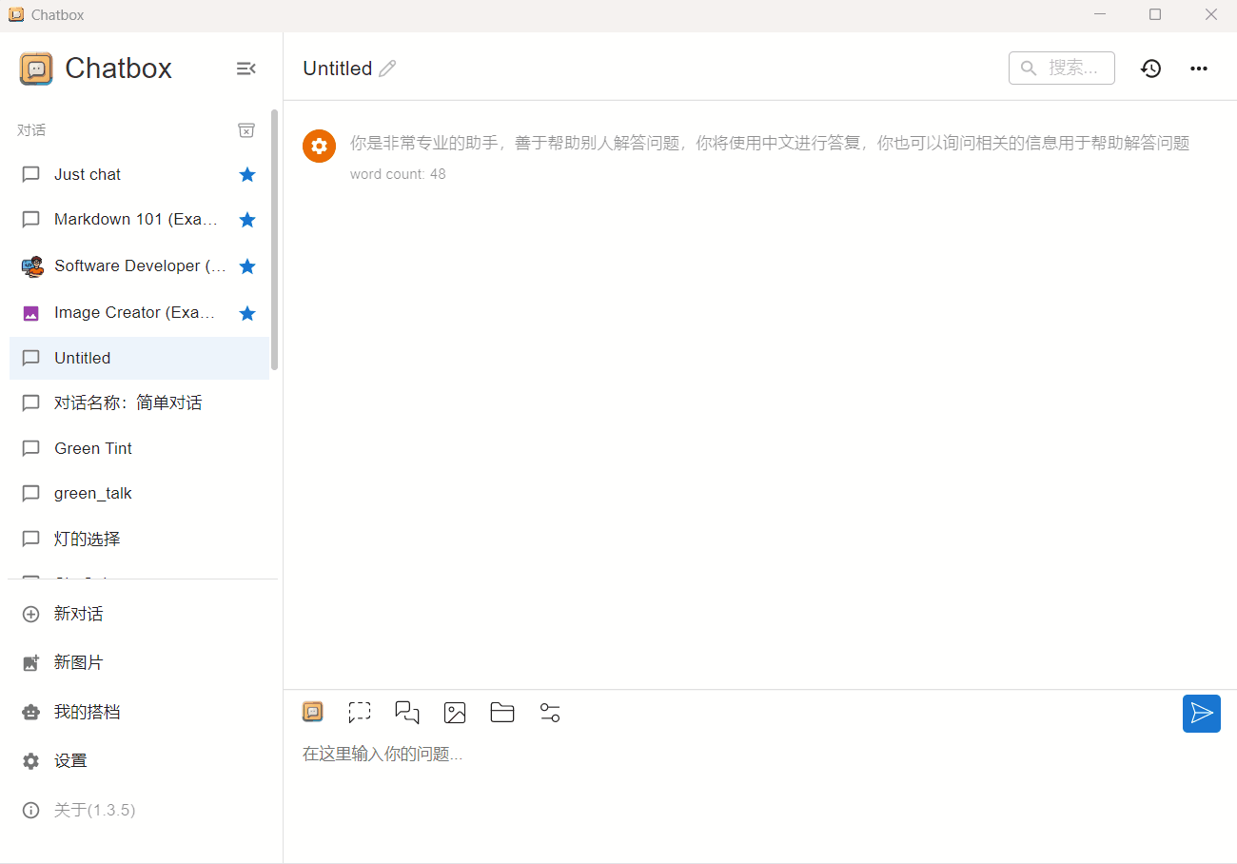The width and height of the screenshot is (1237, 864).
Task: Unfavorite the Markdown 101 conversation
Action: coord(247,219)
